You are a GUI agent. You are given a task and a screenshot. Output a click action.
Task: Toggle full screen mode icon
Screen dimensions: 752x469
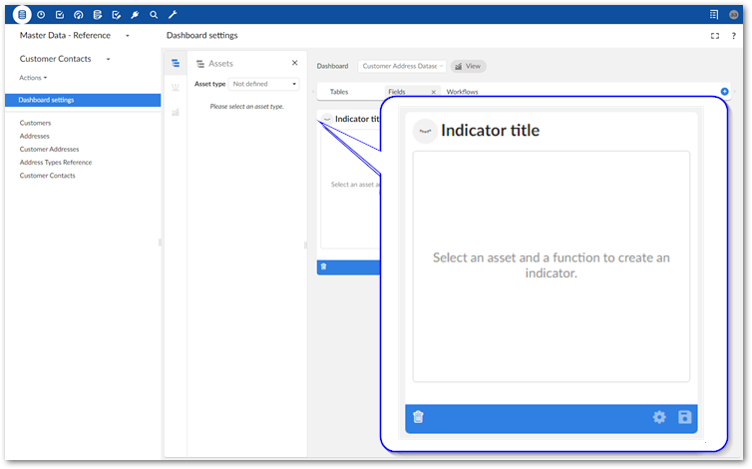pyautogui.click(x=715, y=36)
